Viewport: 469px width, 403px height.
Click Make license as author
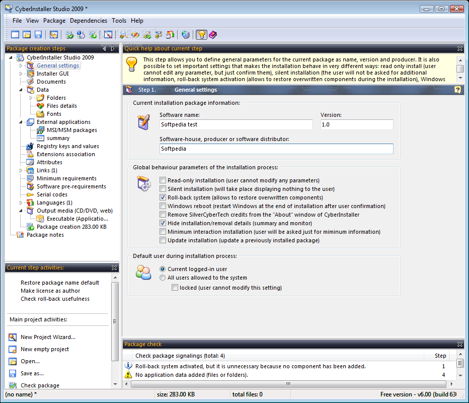click(50, 291)
